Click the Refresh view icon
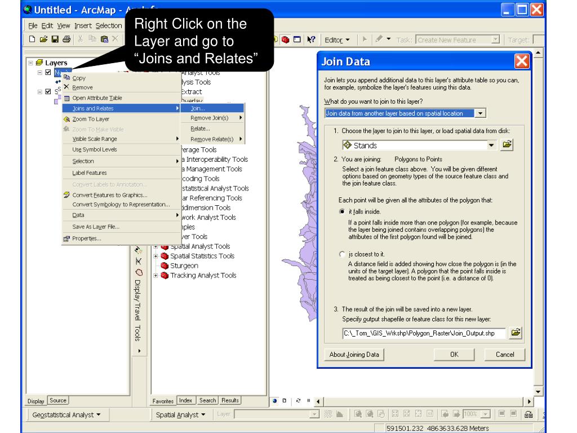 (x=298, y=401)
